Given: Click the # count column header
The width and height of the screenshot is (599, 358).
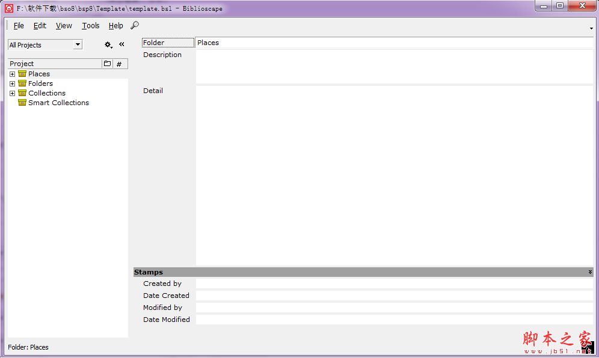Looking at the screenshot, I should pyautogui.click(x=119, y=64).
